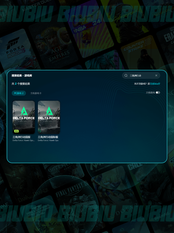Switch to the 主机游戏 0 tab

36,93
